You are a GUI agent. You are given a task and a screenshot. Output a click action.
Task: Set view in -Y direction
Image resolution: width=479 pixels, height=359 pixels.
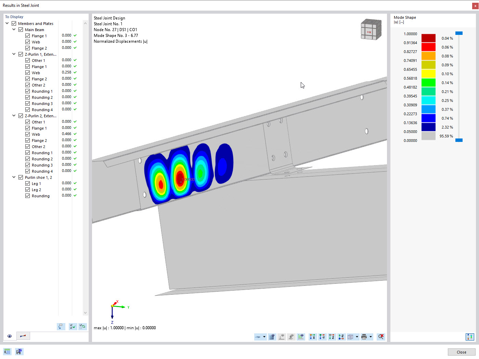click(322, 337)
